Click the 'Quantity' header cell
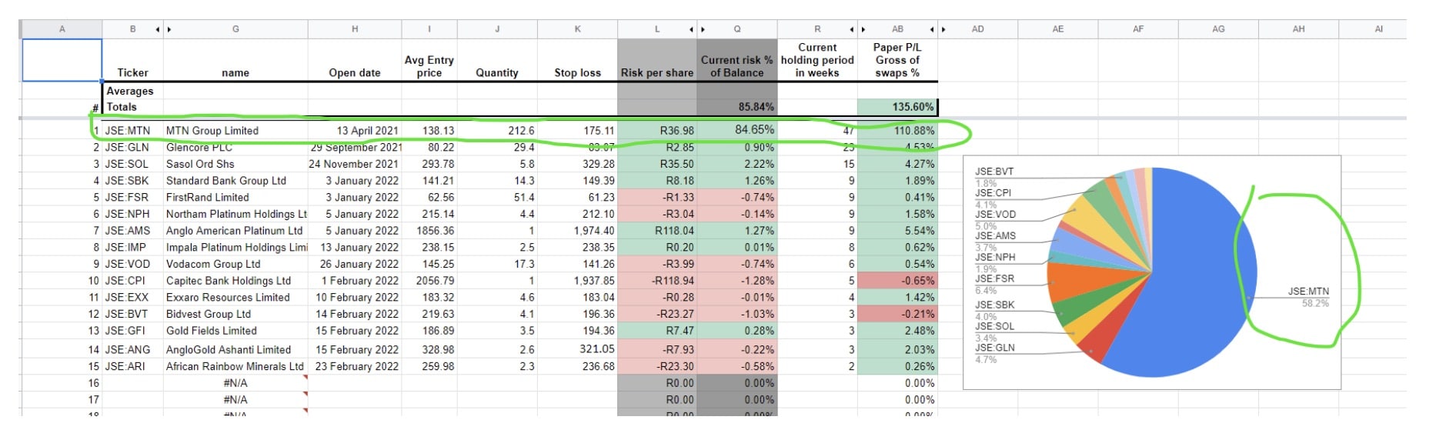 point(497,61)
